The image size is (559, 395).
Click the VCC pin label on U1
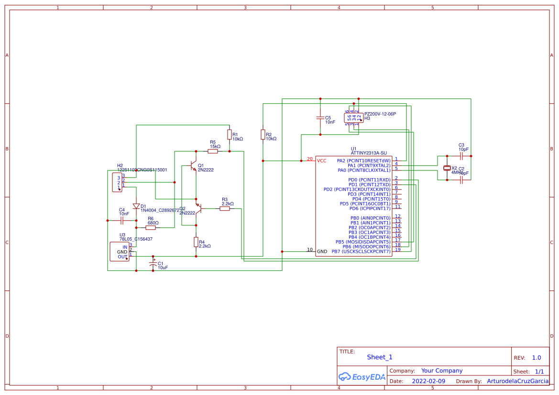click(322, 161)
